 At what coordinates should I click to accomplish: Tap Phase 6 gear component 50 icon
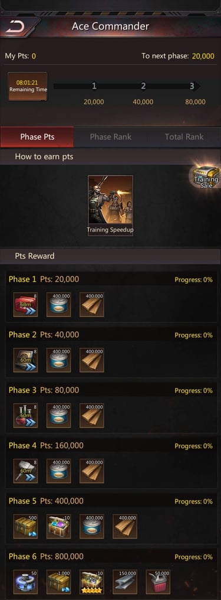click(x=25, y=582)
